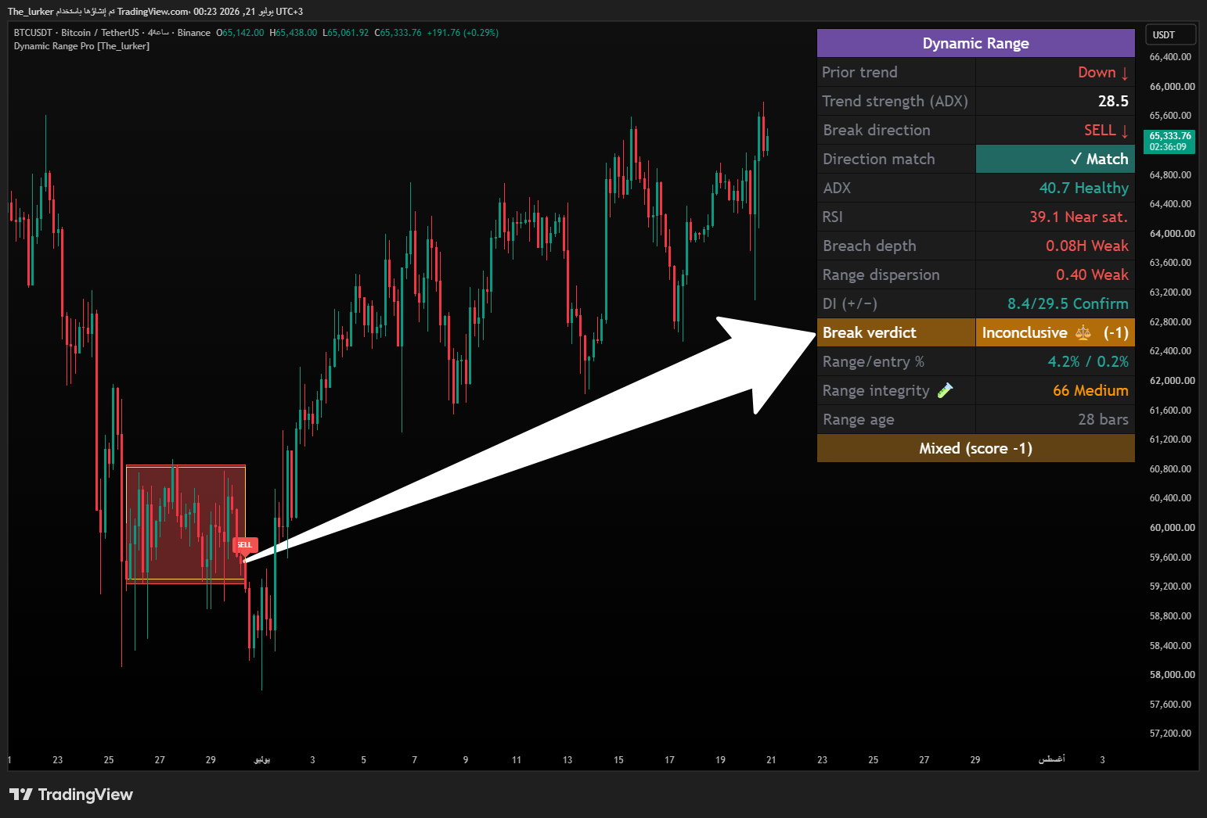Image resolution: width=1207 pixels, height=818 pixels.
Task: Open the USDT currency selector
Action: [1170, 34]
